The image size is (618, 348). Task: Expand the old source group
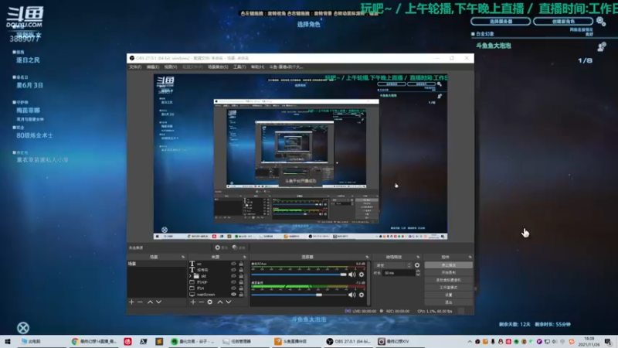point(190,276)
